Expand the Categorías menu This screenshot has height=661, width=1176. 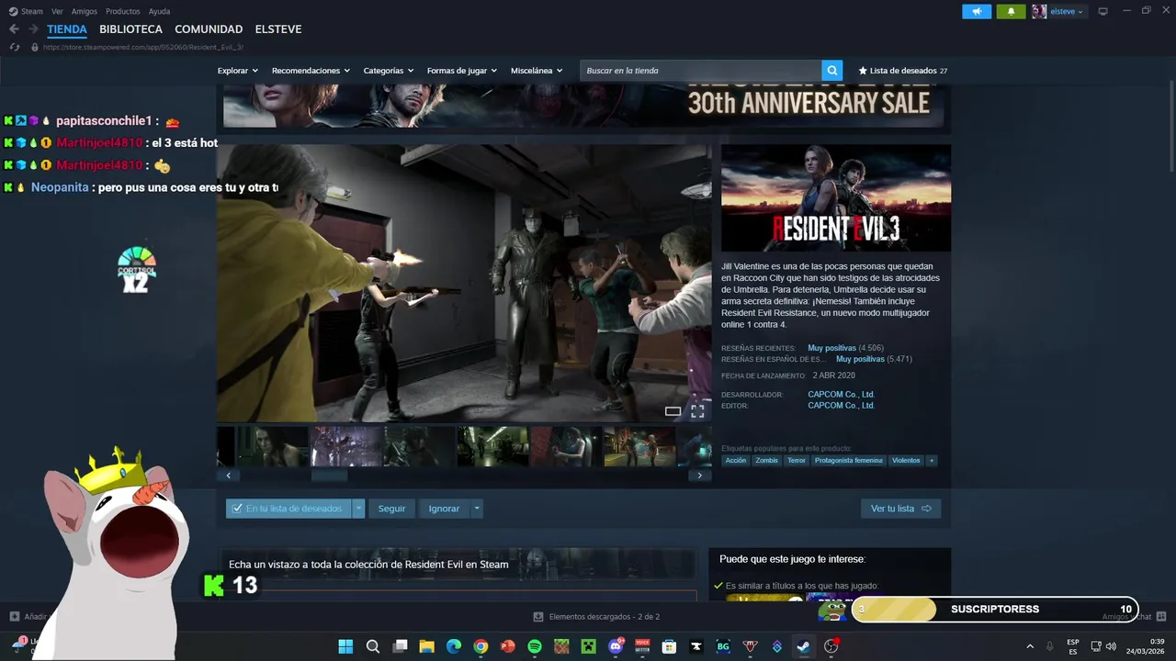[x=388, y=71]
